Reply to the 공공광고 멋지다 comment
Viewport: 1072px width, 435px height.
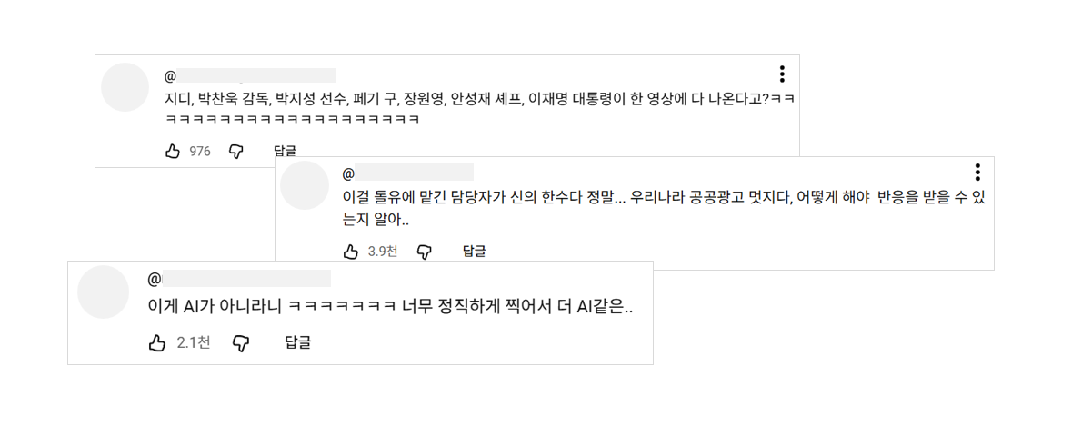click(x=474, y=252)
